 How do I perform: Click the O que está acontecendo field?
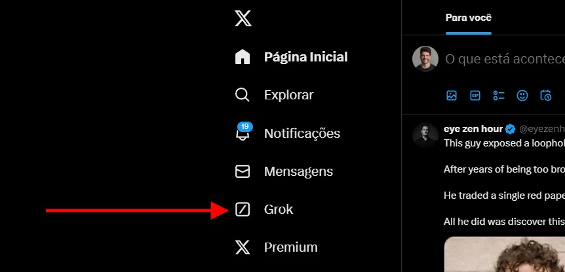coord(505,59)
